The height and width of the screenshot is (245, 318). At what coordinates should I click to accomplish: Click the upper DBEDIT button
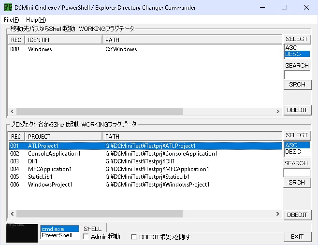coord(297,110)
